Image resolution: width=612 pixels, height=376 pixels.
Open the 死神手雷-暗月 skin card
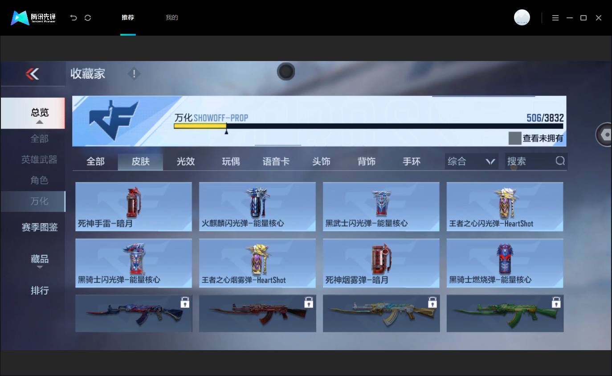coord(134,207)
